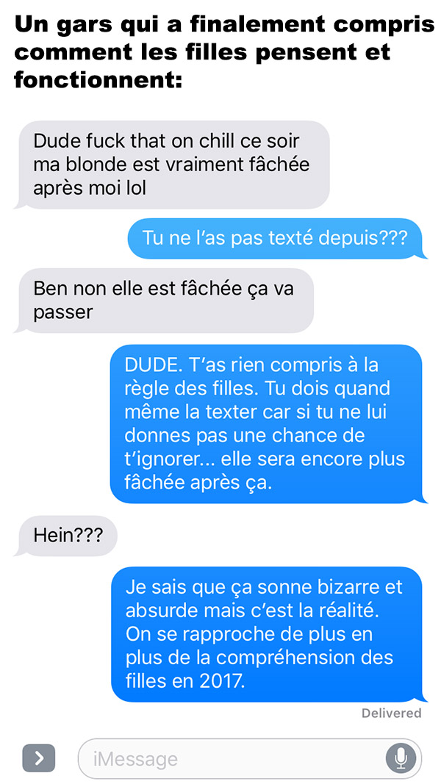
Task: Select the 'Ben non elle est fâchée' message
Action: coord(165,301)
